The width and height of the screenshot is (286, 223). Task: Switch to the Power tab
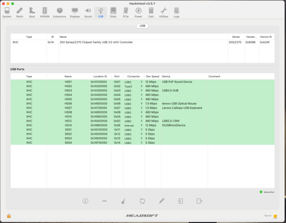point(138,13)
